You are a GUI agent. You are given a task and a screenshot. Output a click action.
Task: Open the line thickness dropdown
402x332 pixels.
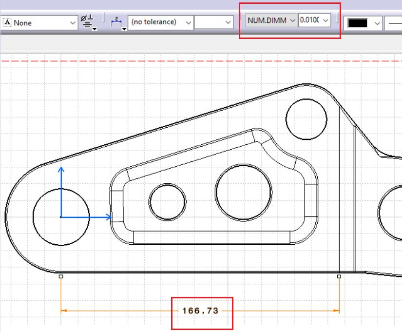(x=393, y=23)
